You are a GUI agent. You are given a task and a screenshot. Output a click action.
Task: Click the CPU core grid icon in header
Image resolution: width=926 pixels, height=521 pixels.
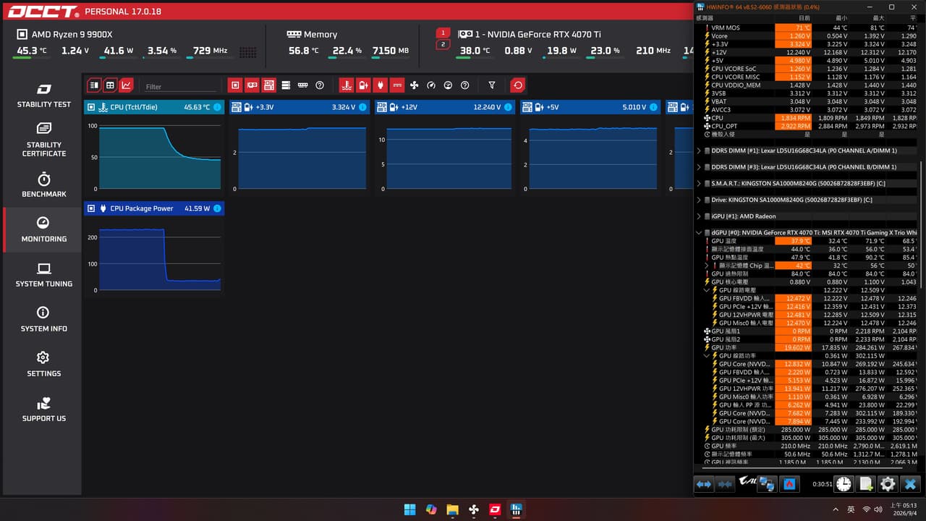click(x=247, y=52)
